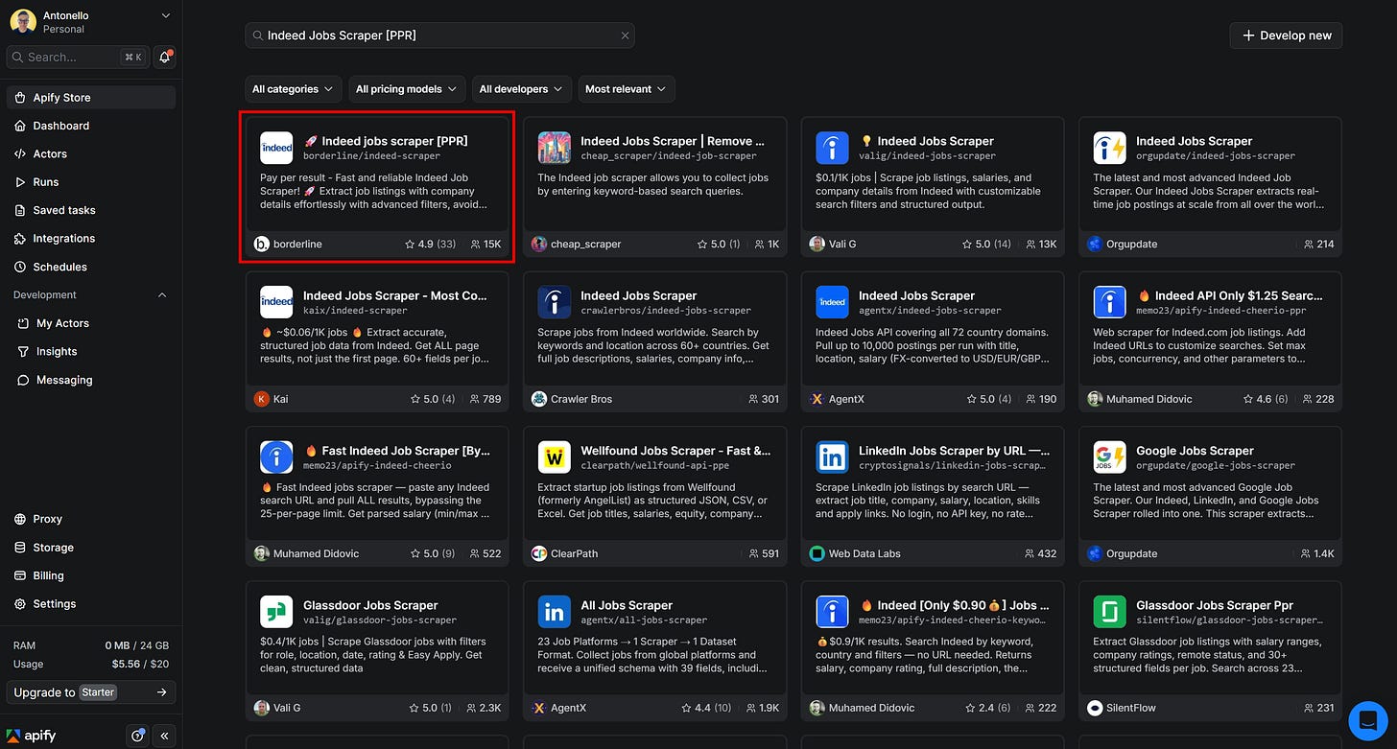Screen dimensions: 1397x749
Task: Click the Indeed Jobs Scraper [PPR] search box
Action: click(439, 35)
